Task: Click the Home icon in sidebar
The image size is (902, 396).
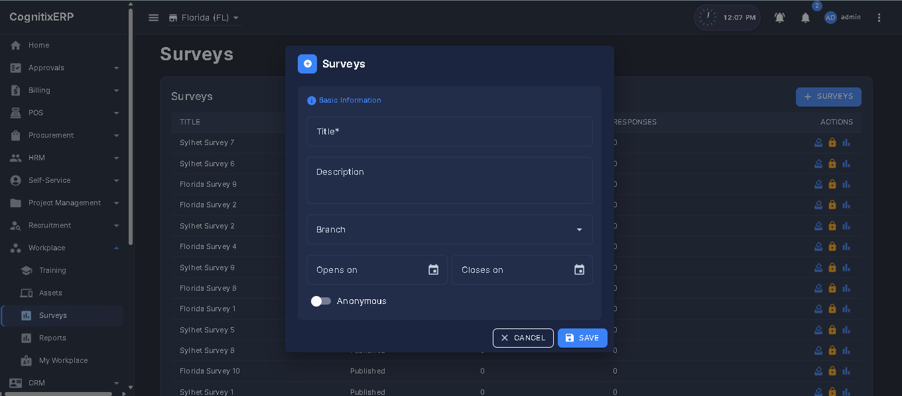Action: [16, 45]
